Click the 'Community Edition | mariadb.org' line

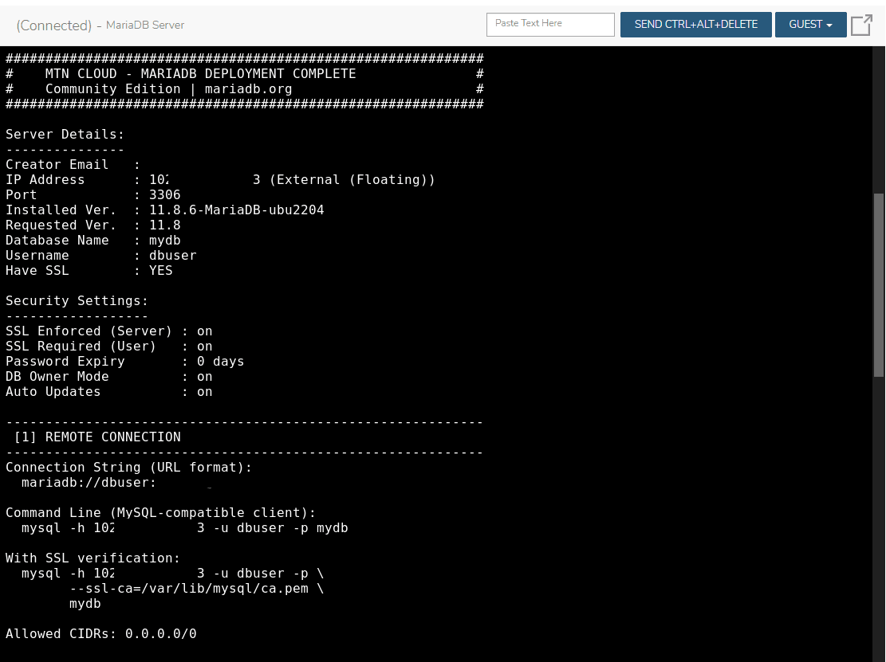[245, 89]
